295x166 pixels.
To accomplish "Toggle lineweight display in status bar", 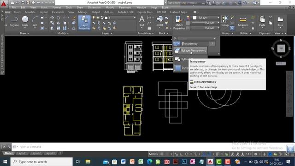I will click(x=218, y=154).
